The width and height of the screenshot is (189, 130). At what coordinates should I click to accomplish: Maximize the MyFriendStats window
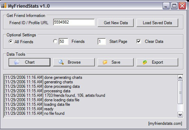(174, 6)
